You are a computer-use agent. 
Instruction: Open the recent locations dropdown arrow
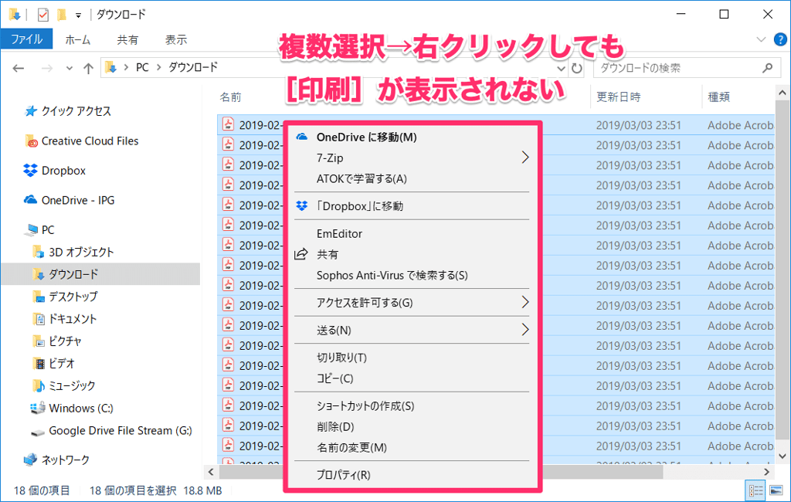coord(70,68)
